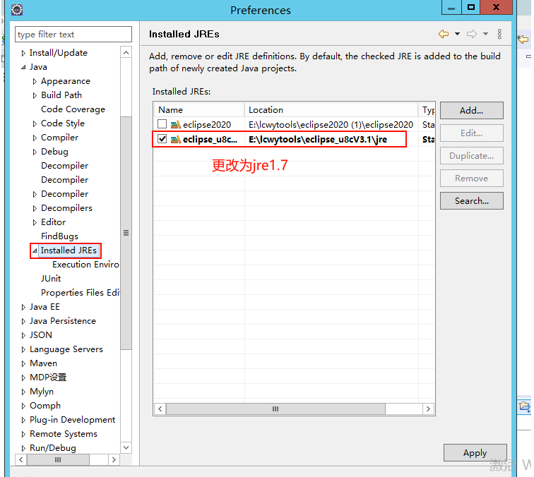
Task: Select Oomph tree item
Action: click(x=45, y=406)
